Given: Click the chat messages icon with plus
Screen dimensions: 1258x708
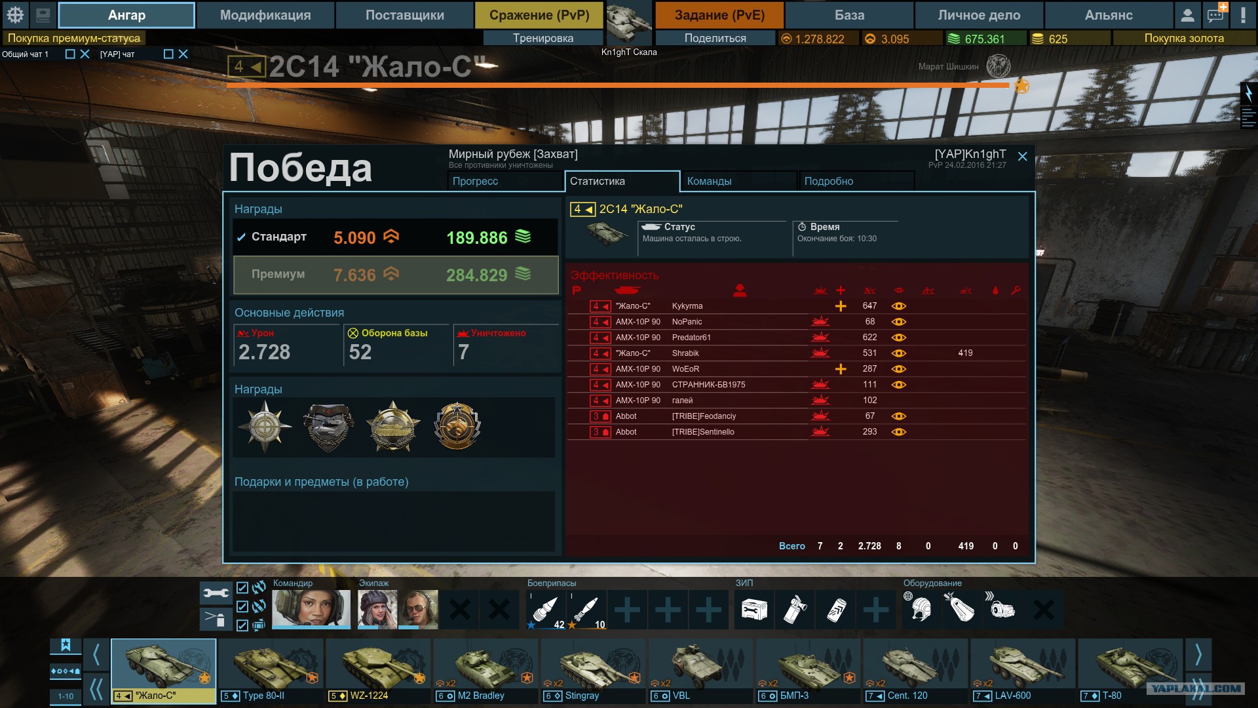Looking at the screenshot, I should [1215, 14].
